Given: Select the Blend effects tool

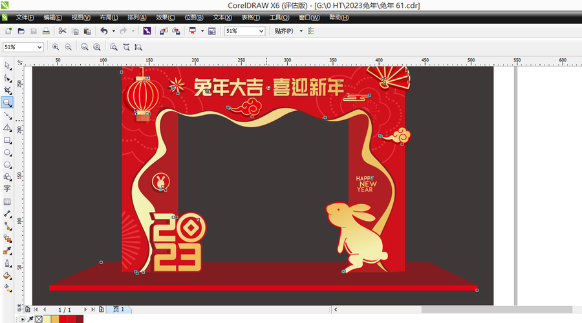Looking at the screenshot, I should click(7, 238).
